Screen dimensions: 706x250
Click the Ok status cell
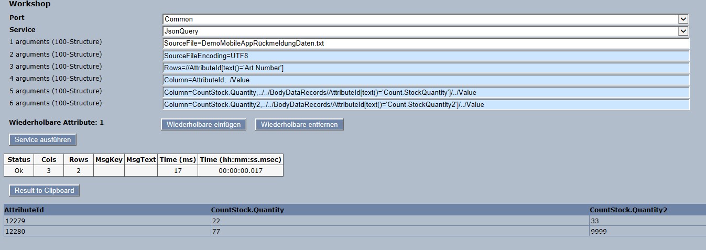pos(19,170)
